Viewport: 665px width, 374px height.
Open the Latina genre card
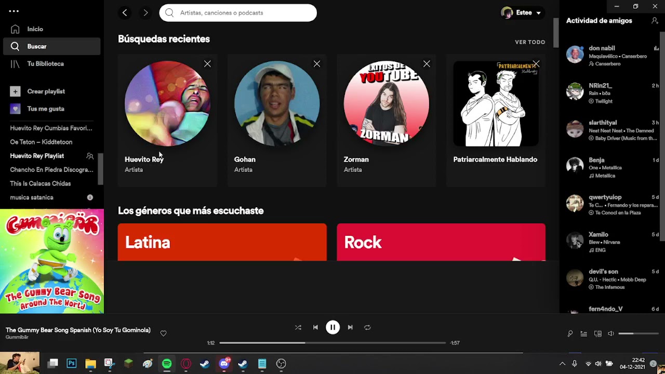click(x=222, y=242)
